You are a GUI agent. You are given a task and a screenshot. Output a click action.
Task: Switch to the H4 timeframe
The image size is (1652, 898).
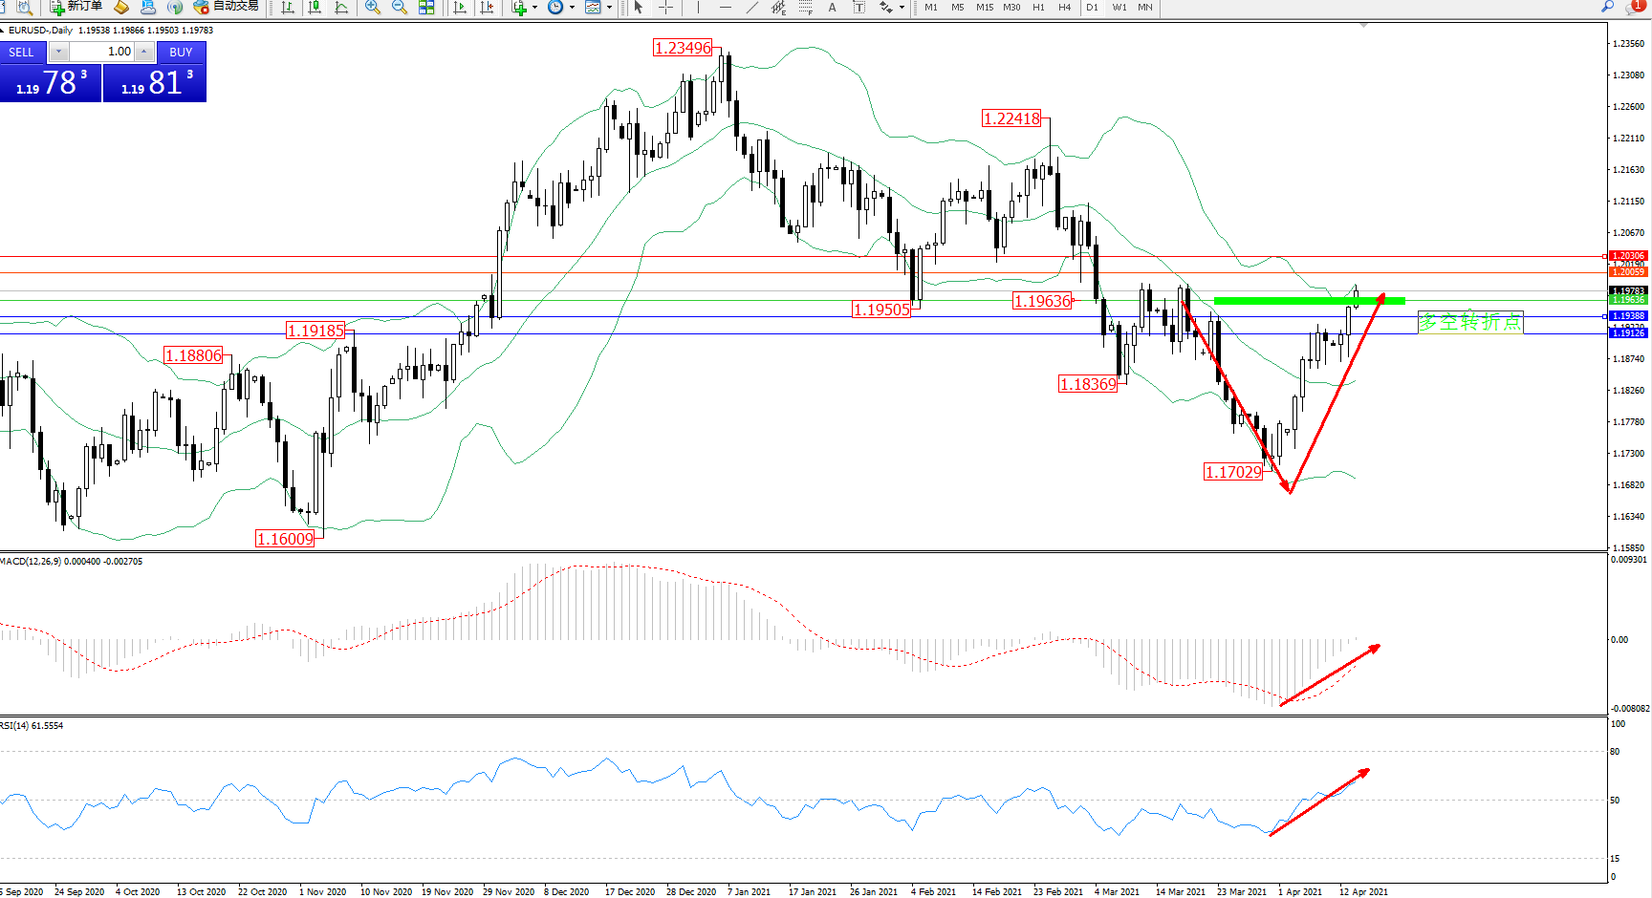(x=1064, y=8)
